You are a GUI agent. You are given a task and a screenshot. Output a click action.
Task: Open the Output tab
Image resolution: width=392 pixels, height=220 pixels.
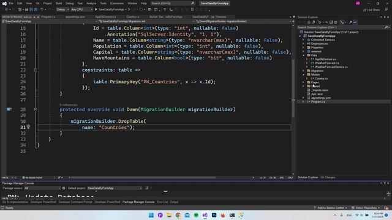tap(174, 202)
